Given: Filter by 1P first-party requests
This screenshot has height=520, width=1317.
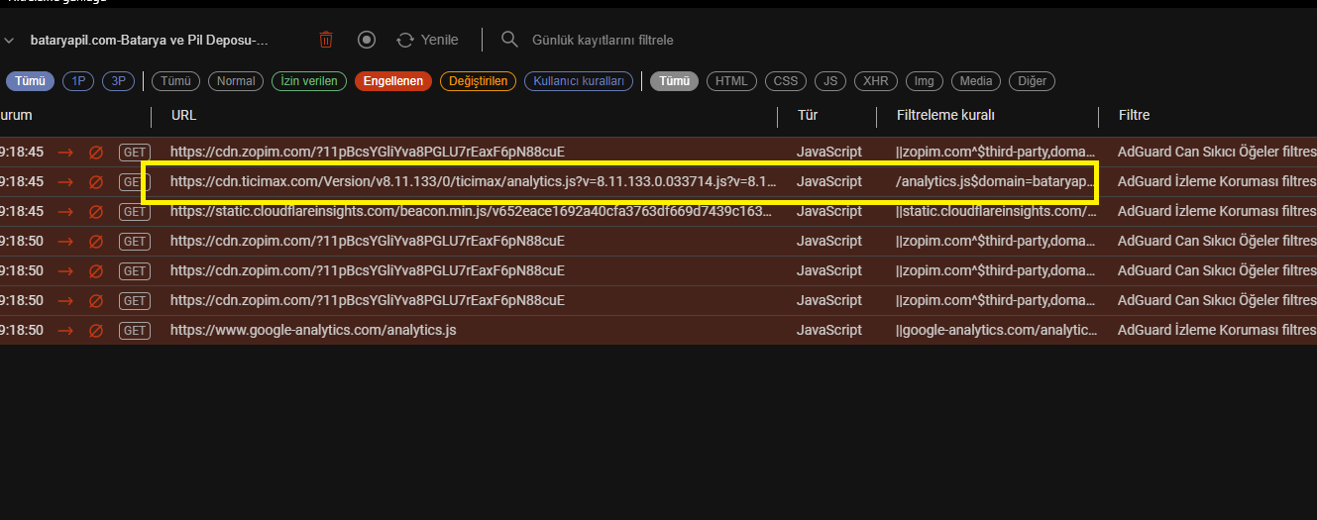Looking at the screenshot, I should [78, 81].
